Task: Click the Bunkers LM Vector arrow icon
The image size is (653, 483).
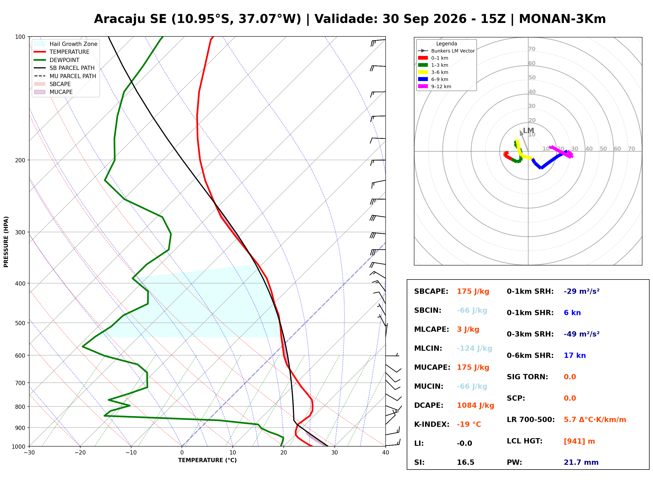Action: tap(423, 51)
